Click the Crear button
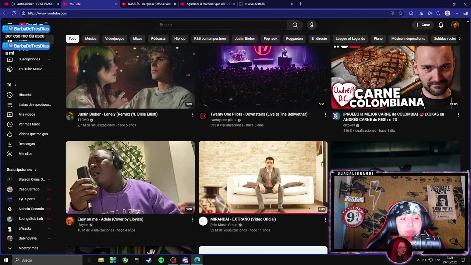This screenshot has height=265, width=471. (x=422, y=25)
